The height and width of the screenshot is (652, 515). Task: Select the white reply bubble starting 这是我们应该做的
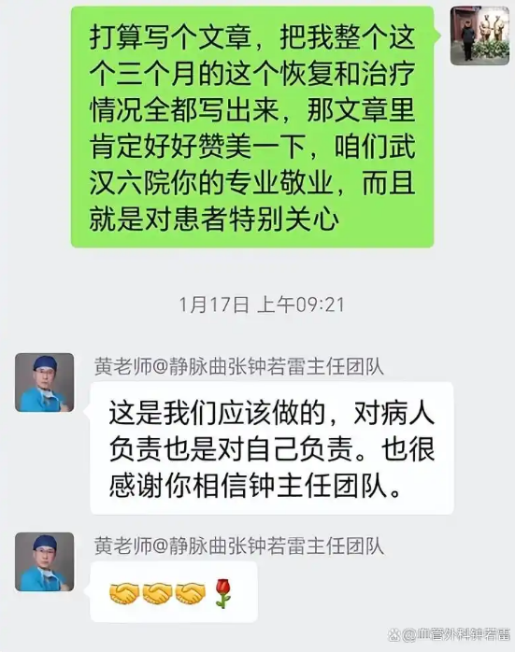tap(272, 448)
